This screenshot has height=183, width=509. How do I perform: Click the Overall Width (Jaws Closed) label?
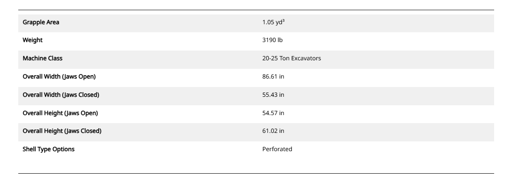(x=61, y=95)
